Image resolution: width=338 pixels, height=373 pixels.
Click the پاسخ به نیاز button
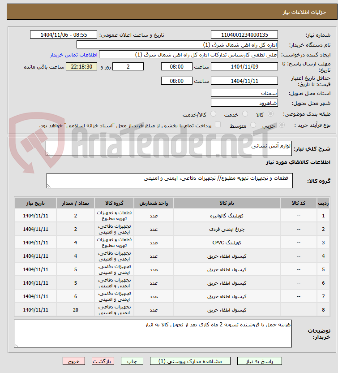(259, 361)
